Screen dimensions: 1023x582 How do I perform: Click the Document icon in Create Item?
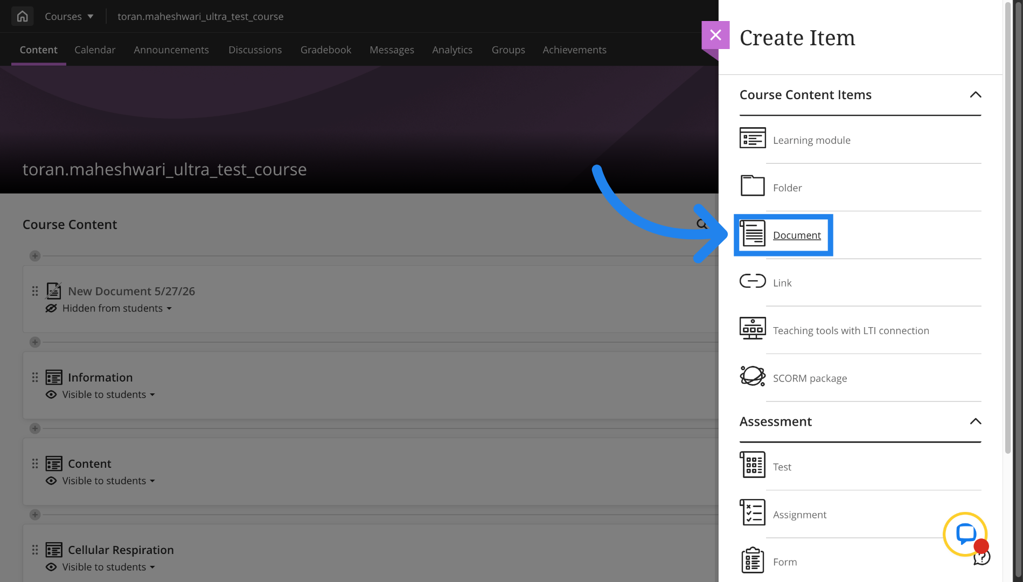753,233
